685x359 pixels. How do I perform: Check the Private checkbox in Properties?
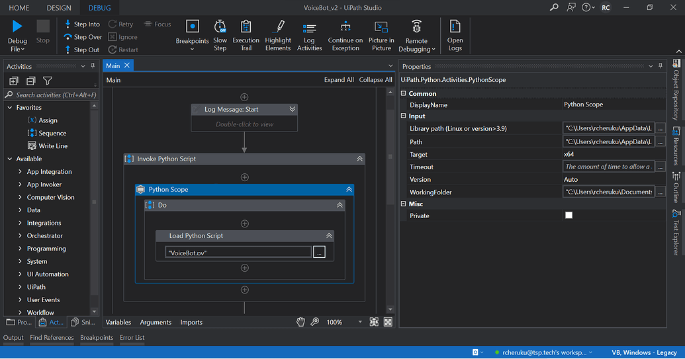point(569,216)
